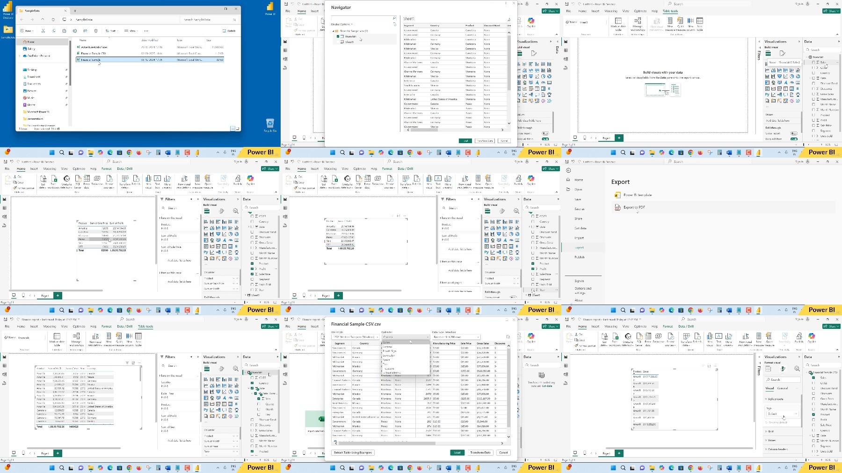Select Home in the Export screen sidebar
842x473 pixels.
coord(579,180)
